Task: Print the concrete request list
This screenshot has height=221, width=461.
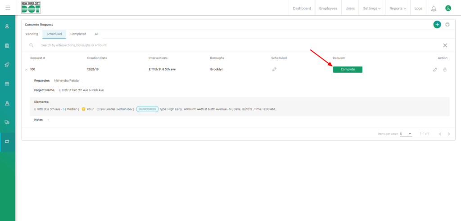Action: (447, 25)
